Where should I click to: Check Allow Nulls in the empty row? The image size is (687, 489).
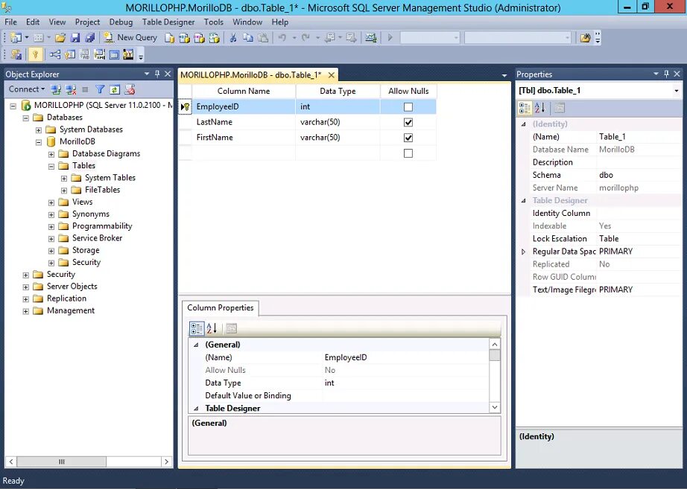408,153
